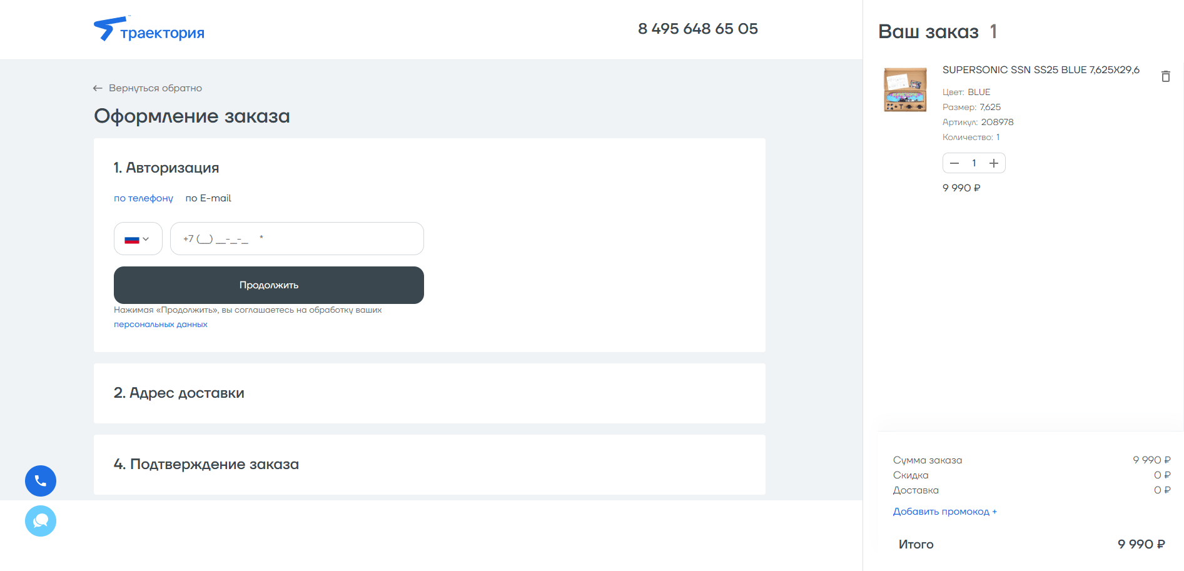1184x571 pixels.
Task: Click Добавить промокод link
Action: pos(944,512)
